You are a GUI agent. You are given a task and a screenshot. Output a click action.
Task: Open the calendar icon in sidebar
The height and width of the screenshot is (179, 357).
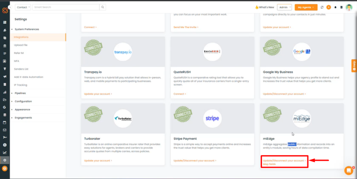click(5, 122)
